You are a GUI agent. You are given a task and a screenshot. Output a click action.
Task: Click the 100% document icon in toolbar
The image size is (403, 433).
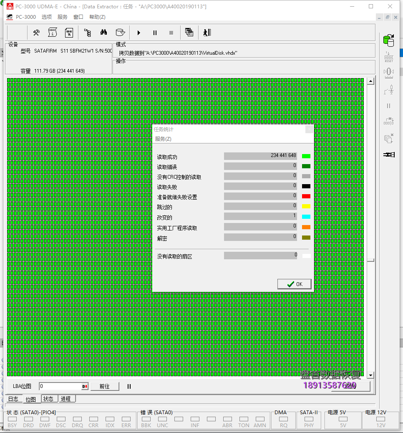69,33
